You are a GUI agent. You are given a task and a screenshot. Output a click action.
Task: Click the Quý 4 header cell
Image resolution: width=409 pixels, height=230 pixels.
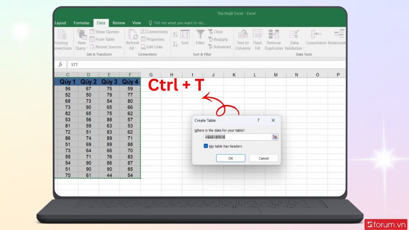click(x=130, y=82)
